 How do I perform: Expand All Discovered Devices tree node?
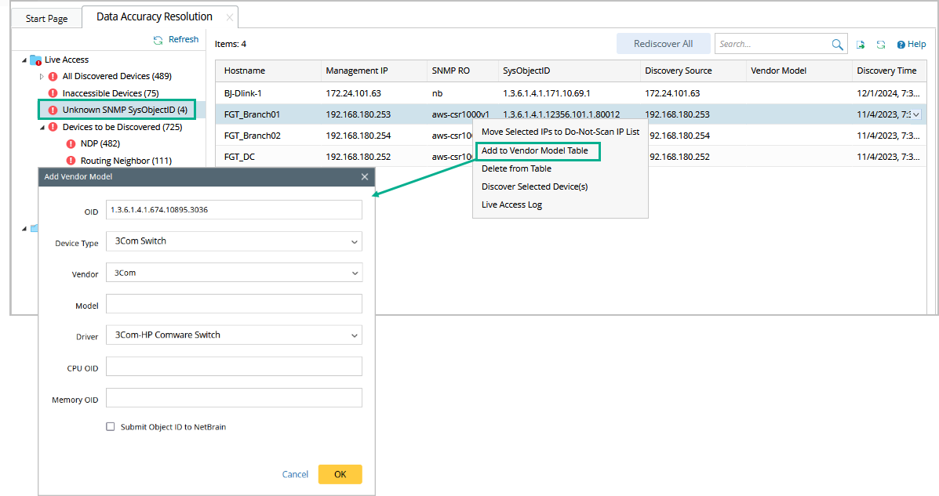point(42,77)
